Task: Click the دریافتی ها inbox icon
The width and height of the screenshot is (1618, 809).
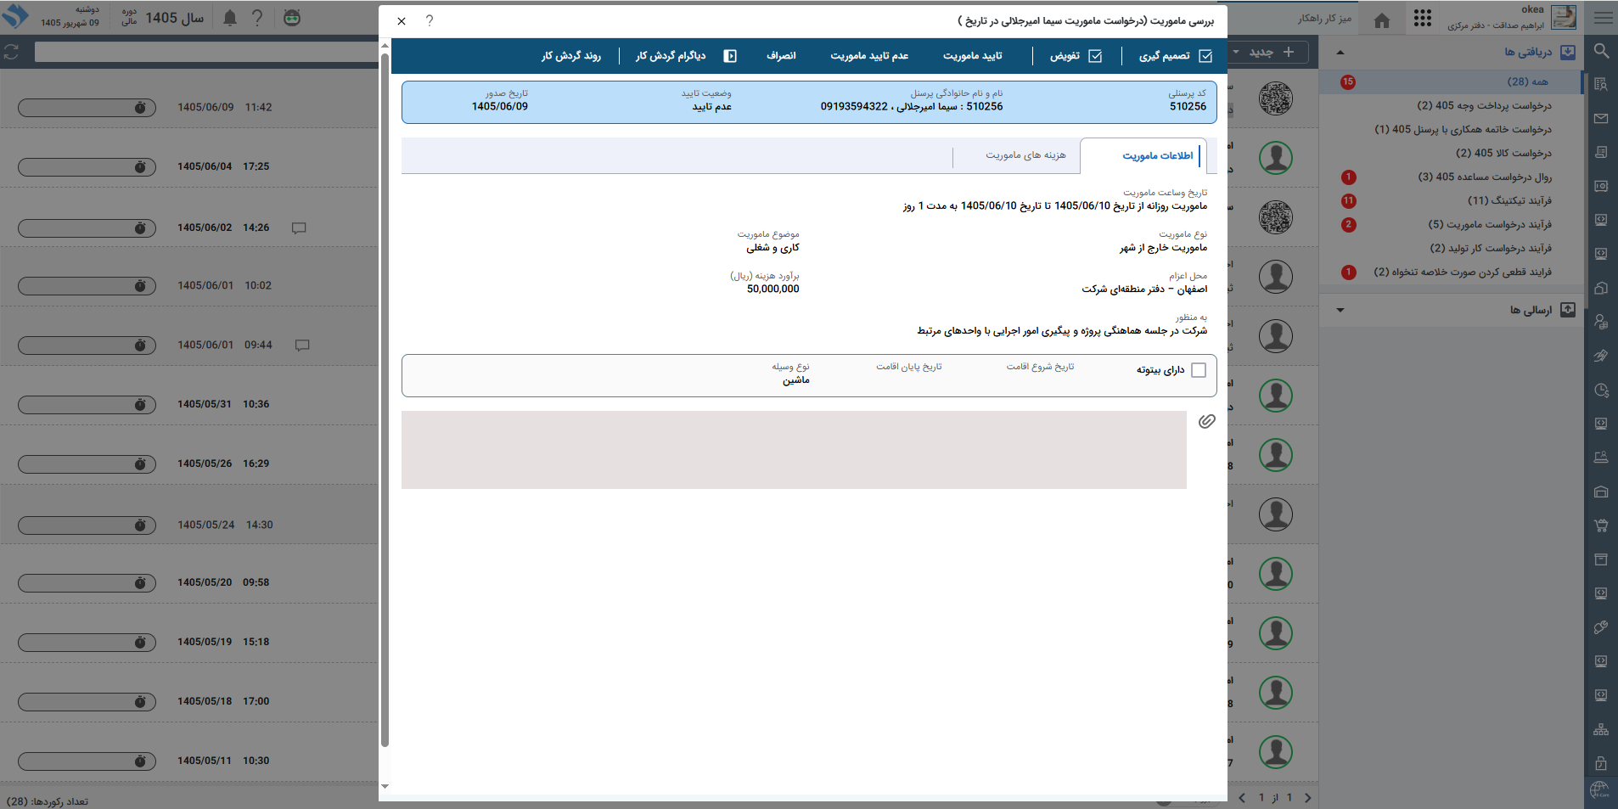Action: click(1568, 52)
